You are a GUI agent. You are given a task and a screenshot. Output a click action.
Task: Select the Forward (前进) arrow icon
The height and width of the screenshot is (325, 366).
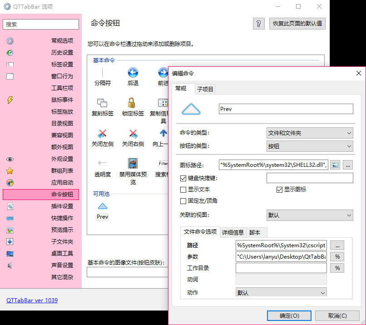click(x=163, y=72)
